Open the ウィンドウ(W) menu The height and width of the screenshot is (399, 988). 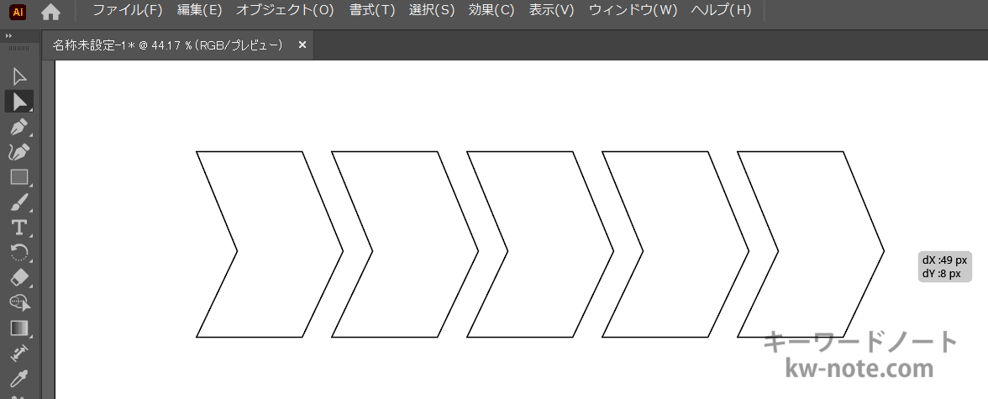(633, 11)
